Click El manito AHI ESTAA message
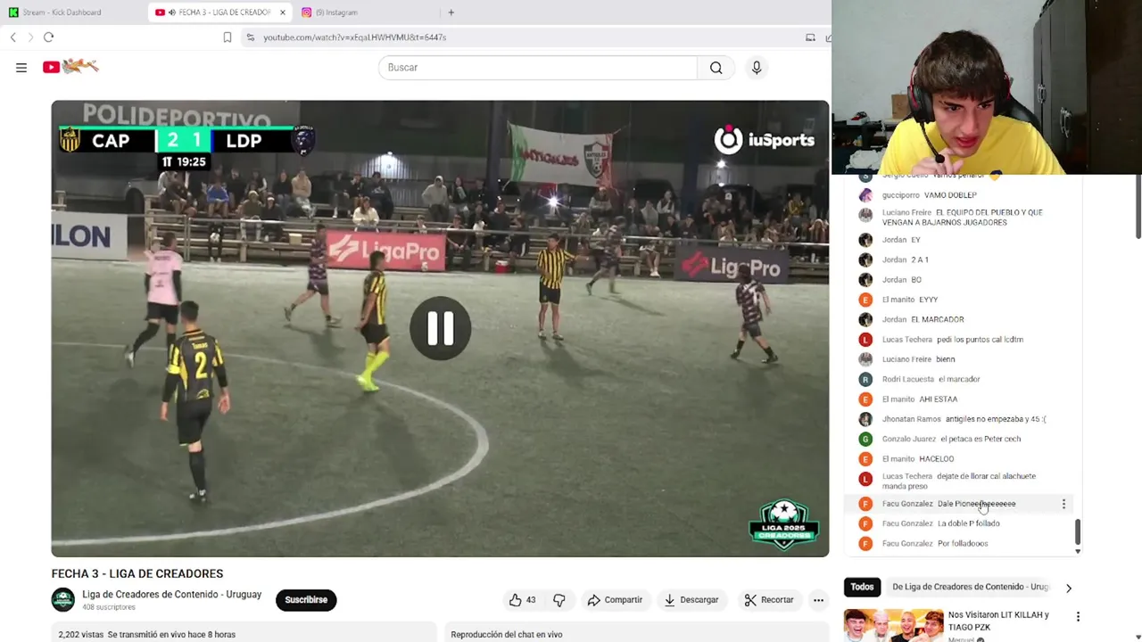 [x=920, y=399]
